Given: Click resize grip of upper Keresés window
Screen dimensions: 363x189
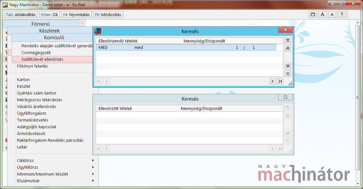Looking at the screenshot, I should [x=290, y=84].
